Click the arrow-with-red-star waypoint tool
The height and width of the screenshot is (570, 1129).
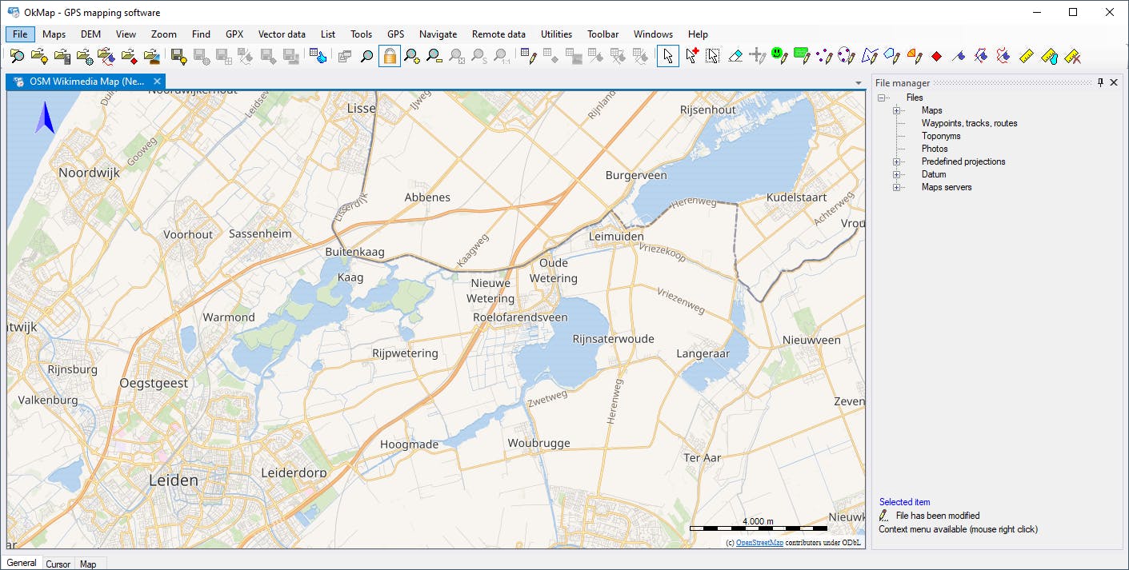pos(690,56)
